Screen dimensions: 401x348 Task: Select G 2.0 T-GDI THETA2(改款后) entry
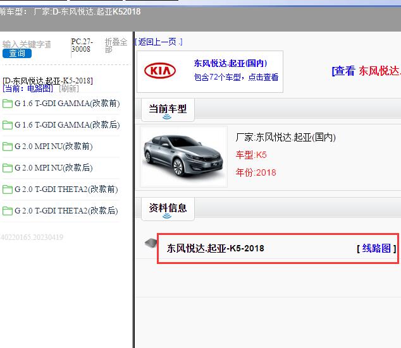click(66, 211)
